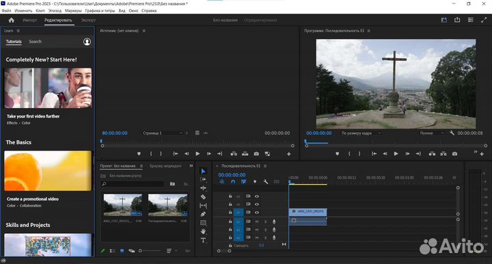Switch to Экспорт workspace tab
The height and width of the screenshot is (264, 492).
coord(88,20)
